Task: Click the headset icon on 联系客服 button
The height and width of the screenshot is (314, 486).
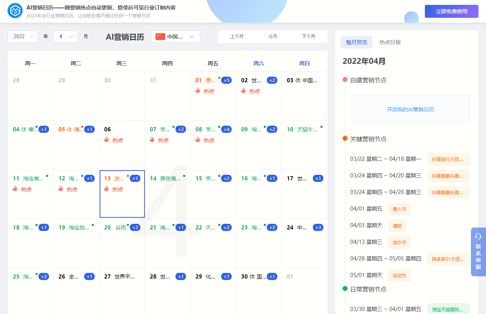Action: coord(477,237)
